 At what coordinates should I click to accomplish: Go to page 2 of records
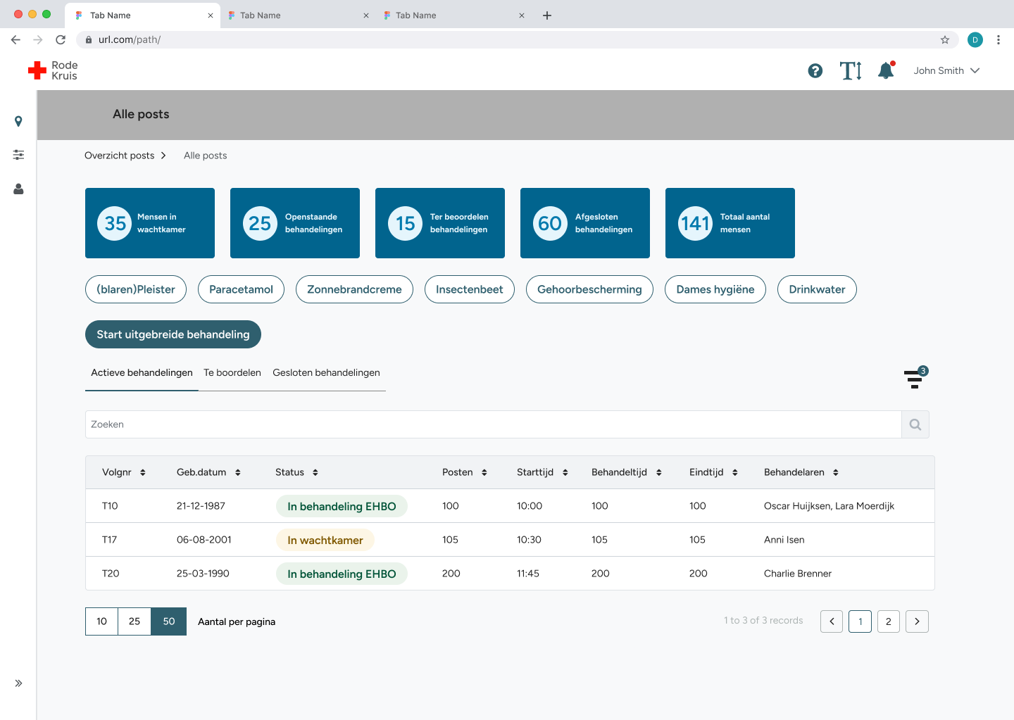click(x=889, y=621)
